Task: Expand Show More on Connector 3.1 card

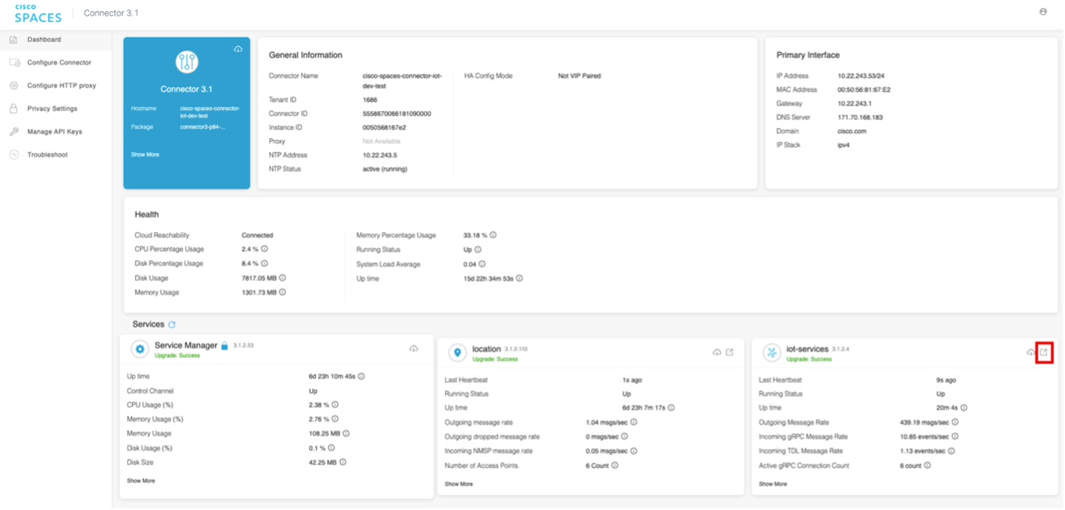Action: [145, 155]
